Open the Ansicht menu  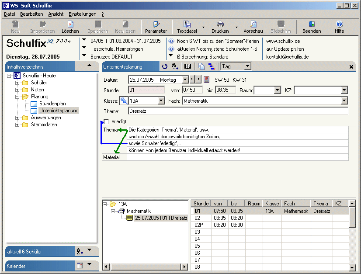[x=56, y=14]
